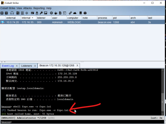Open the View menu
Viewport: 166px width, 124px height.
point(19,8)
